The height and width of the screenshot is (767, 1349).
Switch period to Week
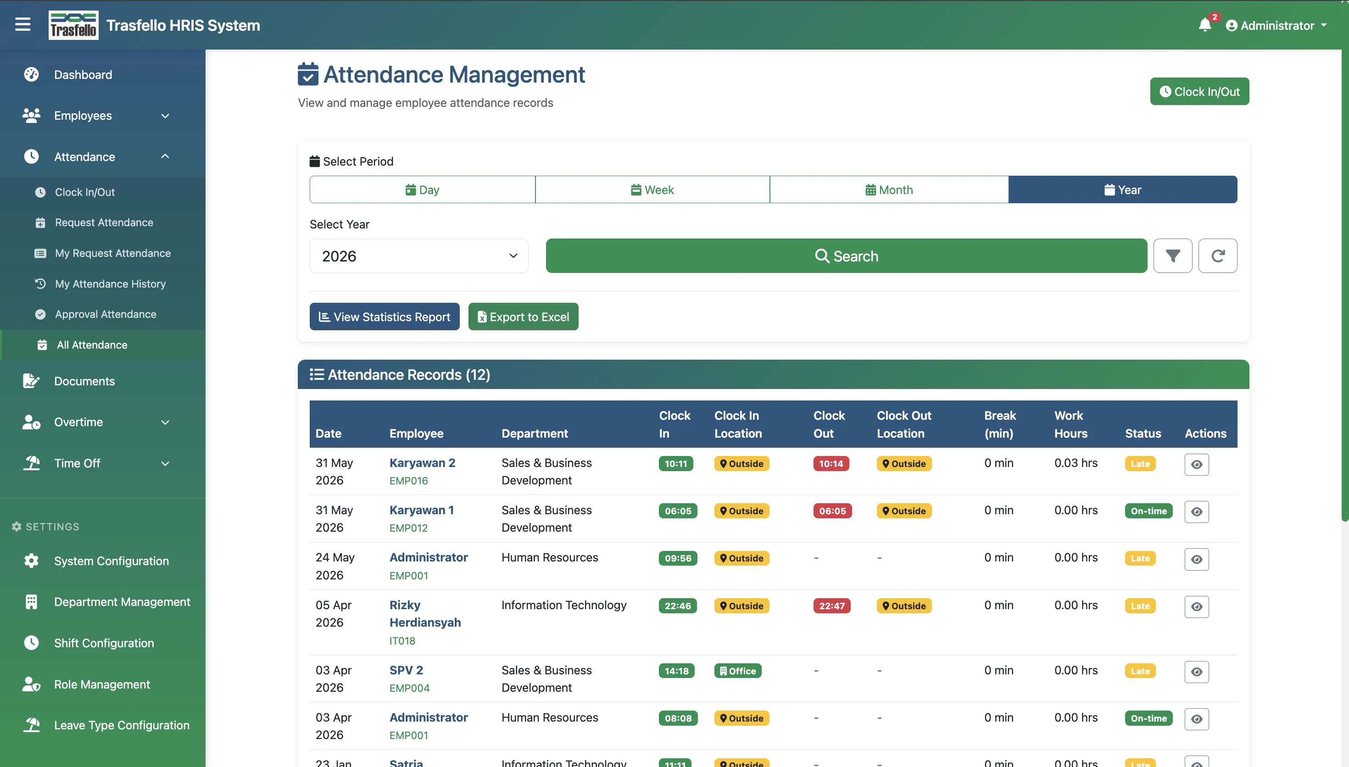pyautogui.click(x=652, y=189)
